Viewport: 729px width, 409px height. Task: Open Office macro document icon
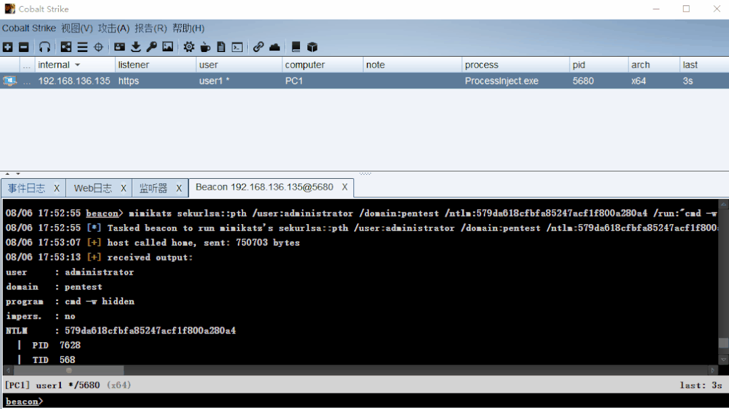coord(222,47)
